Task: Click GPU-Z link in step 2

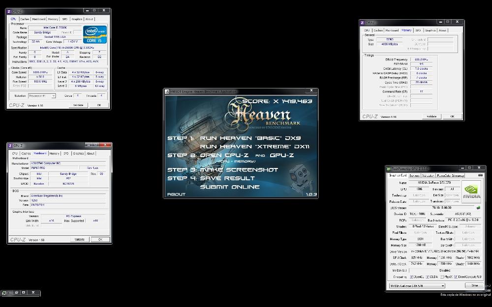Action: pyautogui.click(x=282, y=155)
